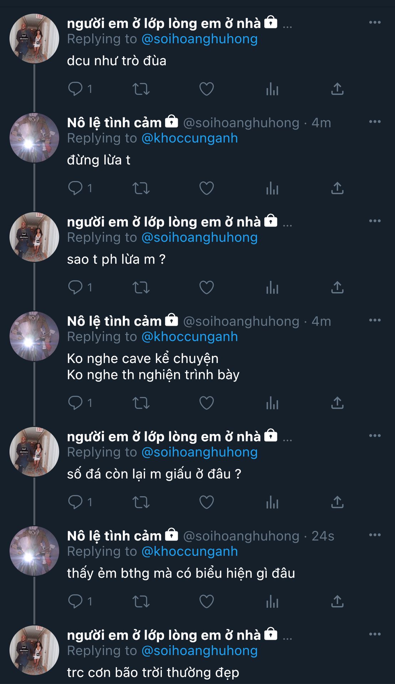This screenshot has width=395, height=684.
Task: Click the avatar next to "sao t ph lừa m ?"
Action: pos(34,237)
